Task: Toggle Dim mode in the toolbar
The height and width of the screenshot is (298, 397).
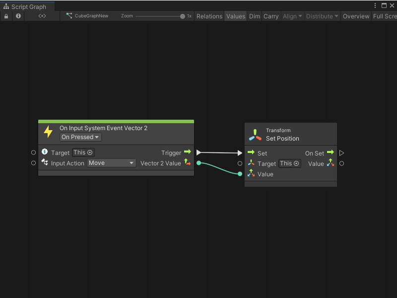Action: (x=254, y=16)
